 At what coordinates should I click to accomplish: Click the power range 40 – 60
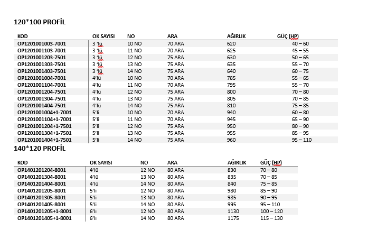point(300,43)
